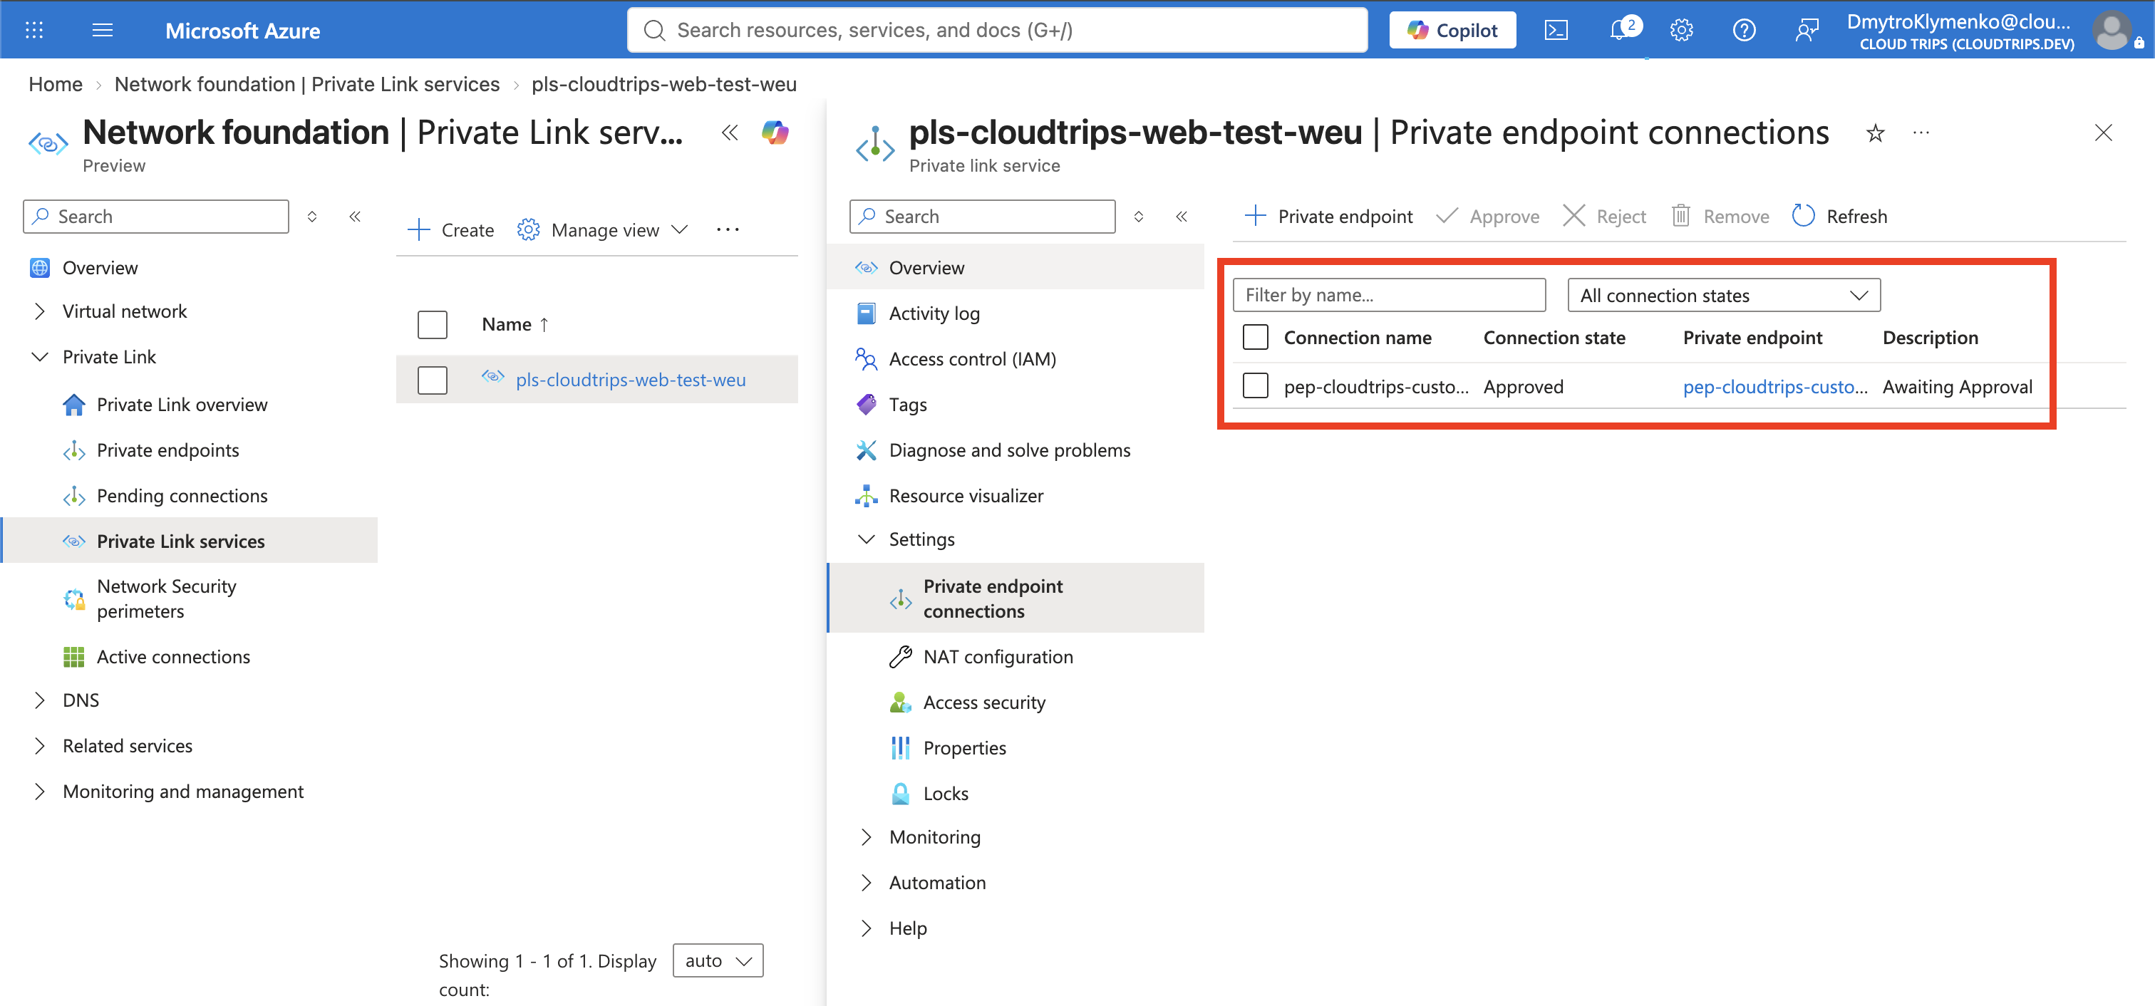The image size is (2155, 1006).
Task: Open NAT configuration settings
Action: [x=997, y=656]
